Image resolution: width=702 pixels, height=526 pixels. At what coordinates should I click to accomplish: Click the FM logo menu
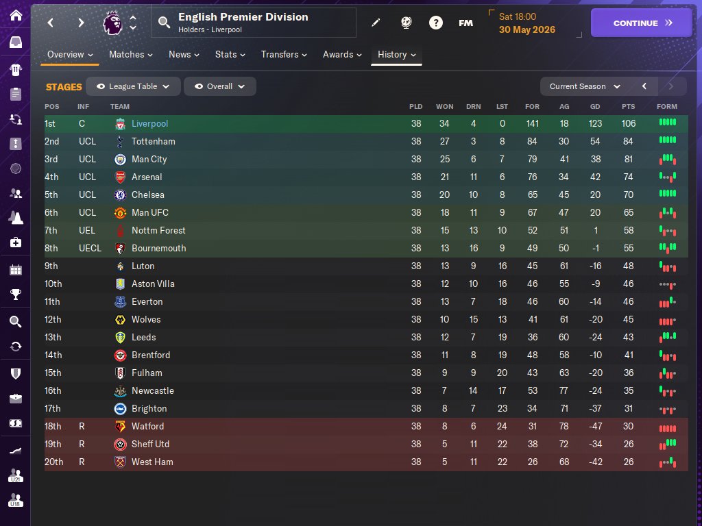(x=465, y=23)
